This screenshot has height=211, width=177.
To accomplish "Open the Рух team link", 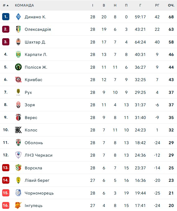I will pyautogui.click(x=28, y=92).
